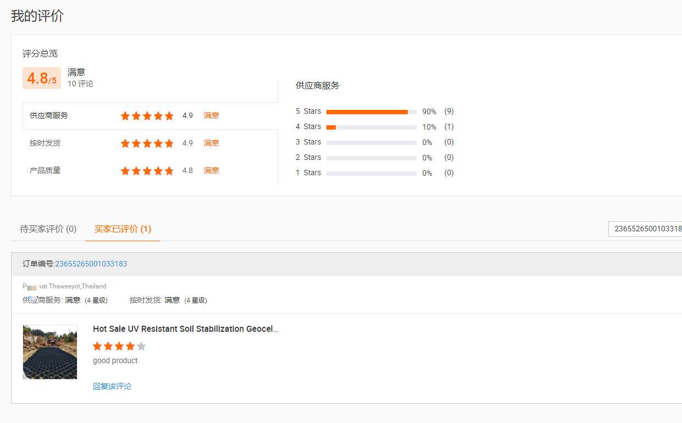Select the 按时发货 rating row
Screen dimensions: 682x423
pos(150,143)
